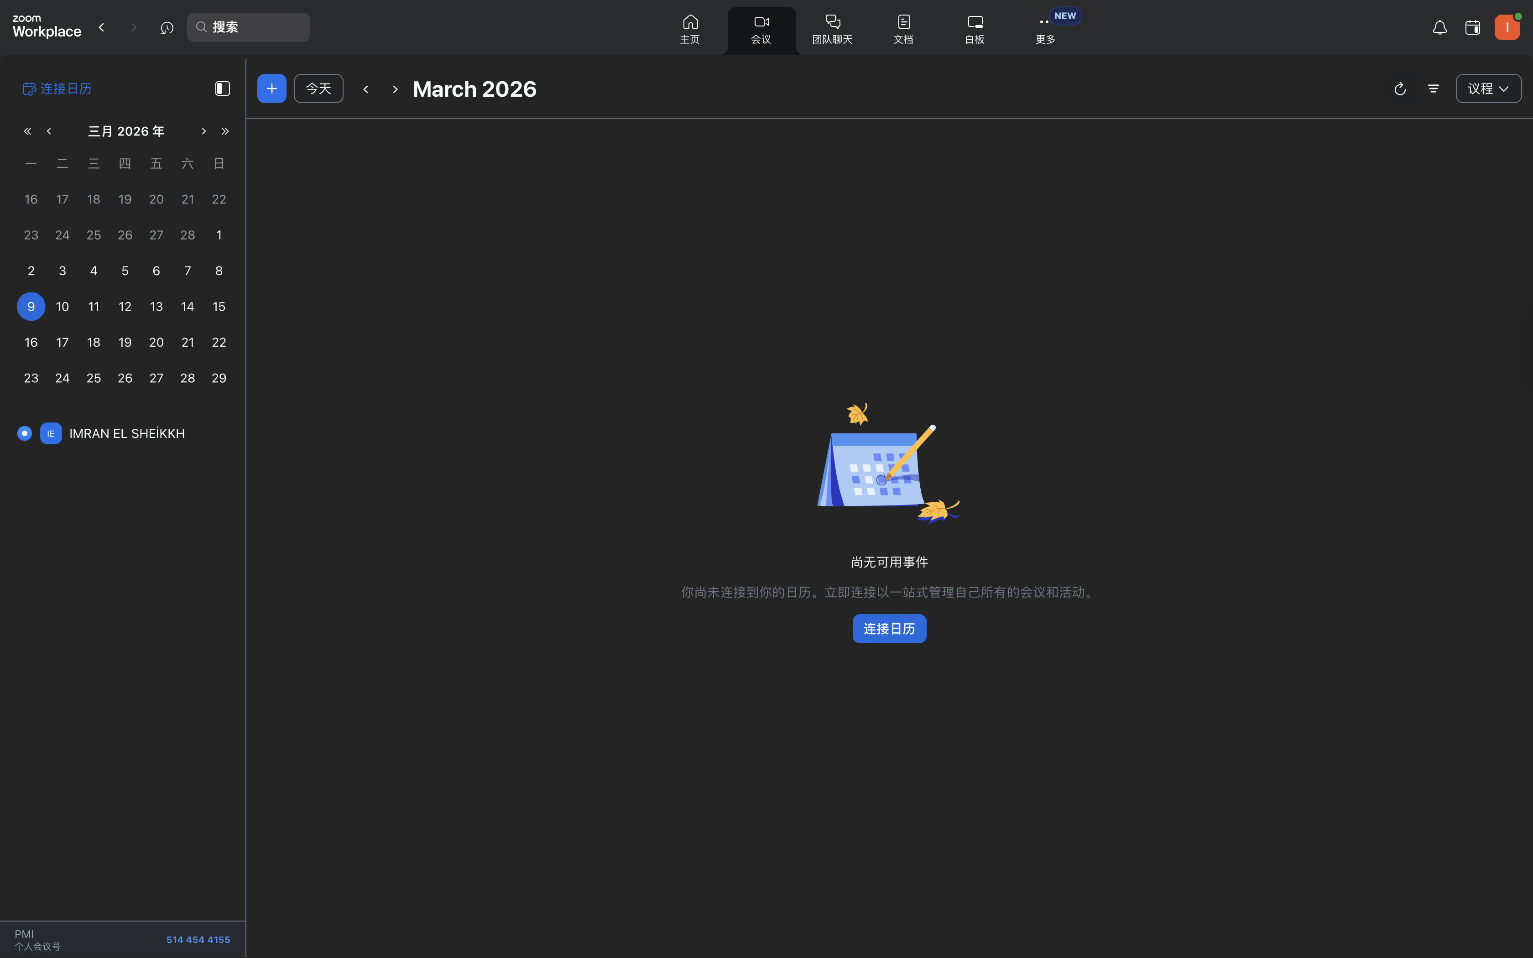Screen dimensions: 1533x958
Task: Switch to the 团队聊天 tab
Action: [x=832, y=30]
